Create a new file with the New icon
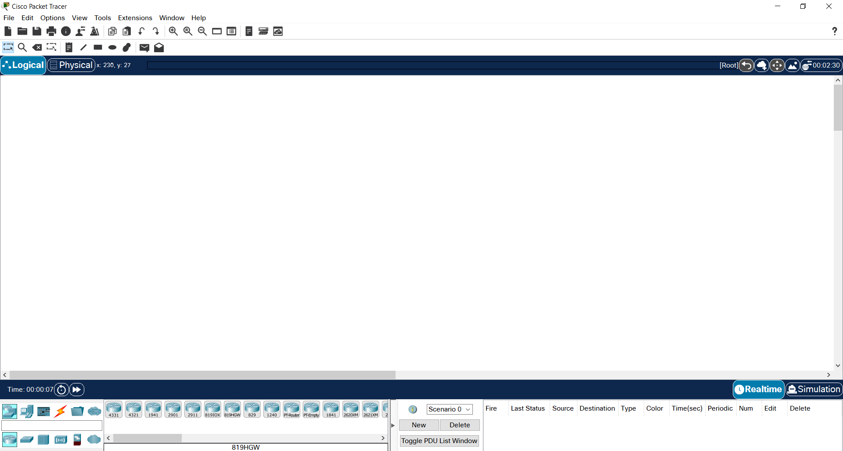This screenshot has height=451, width=843. [8, 31]
